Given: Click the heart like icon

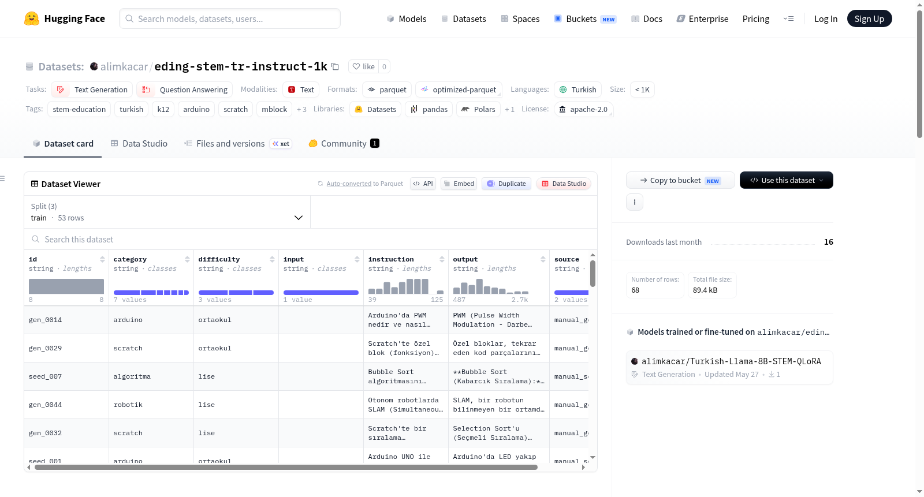Looking at the screenshot, I should [x=356, y=66].
